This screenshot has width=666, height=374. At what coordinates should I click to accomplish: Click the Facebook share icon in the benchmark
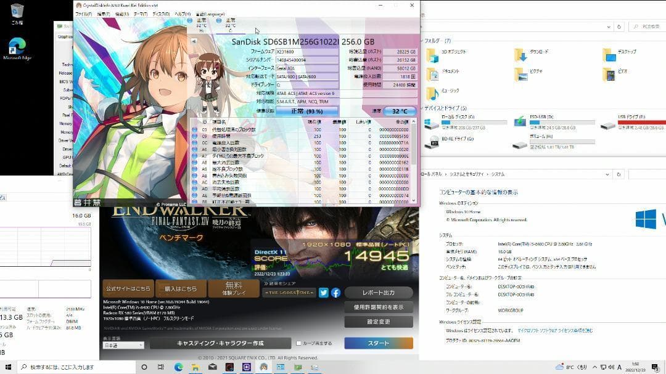pos(336,293)
